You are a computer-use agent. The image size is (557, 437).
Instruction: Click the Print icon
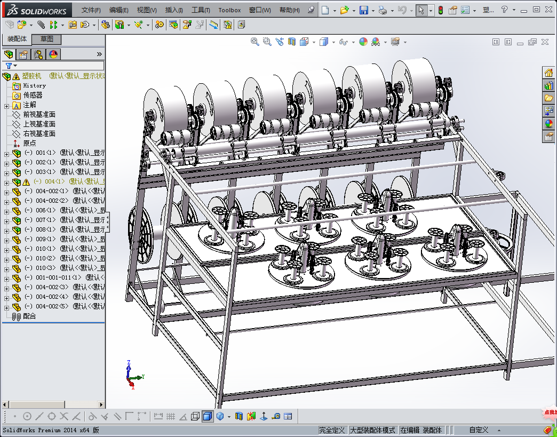tap(383, 10)
